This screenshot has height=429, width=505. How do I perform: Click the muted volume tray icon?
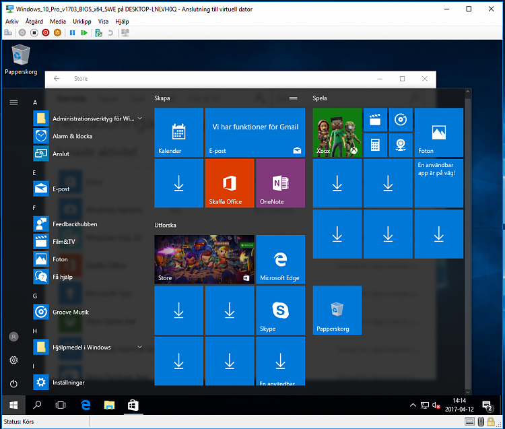tap(436, 405)
